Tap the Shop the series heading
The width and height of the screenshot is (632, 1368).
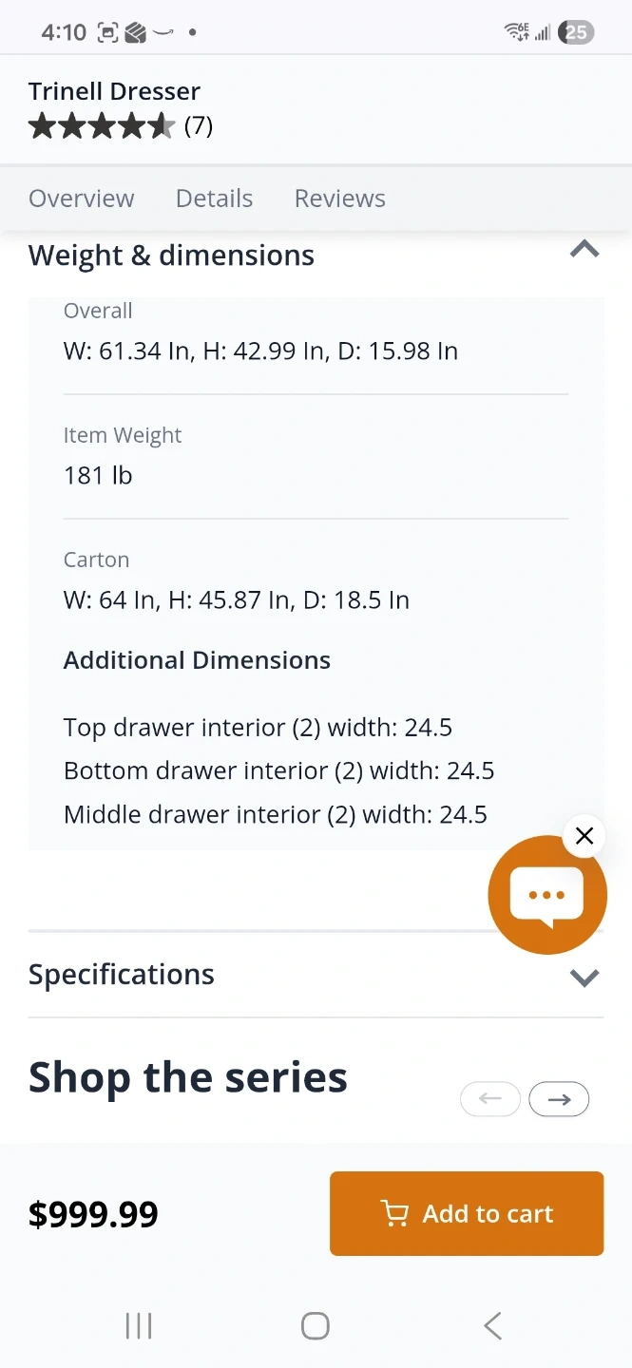pyautogui.click(x=188, y=1077)
